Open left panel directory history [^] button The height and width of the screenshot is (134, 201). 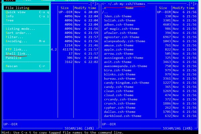tap(93, 3)
